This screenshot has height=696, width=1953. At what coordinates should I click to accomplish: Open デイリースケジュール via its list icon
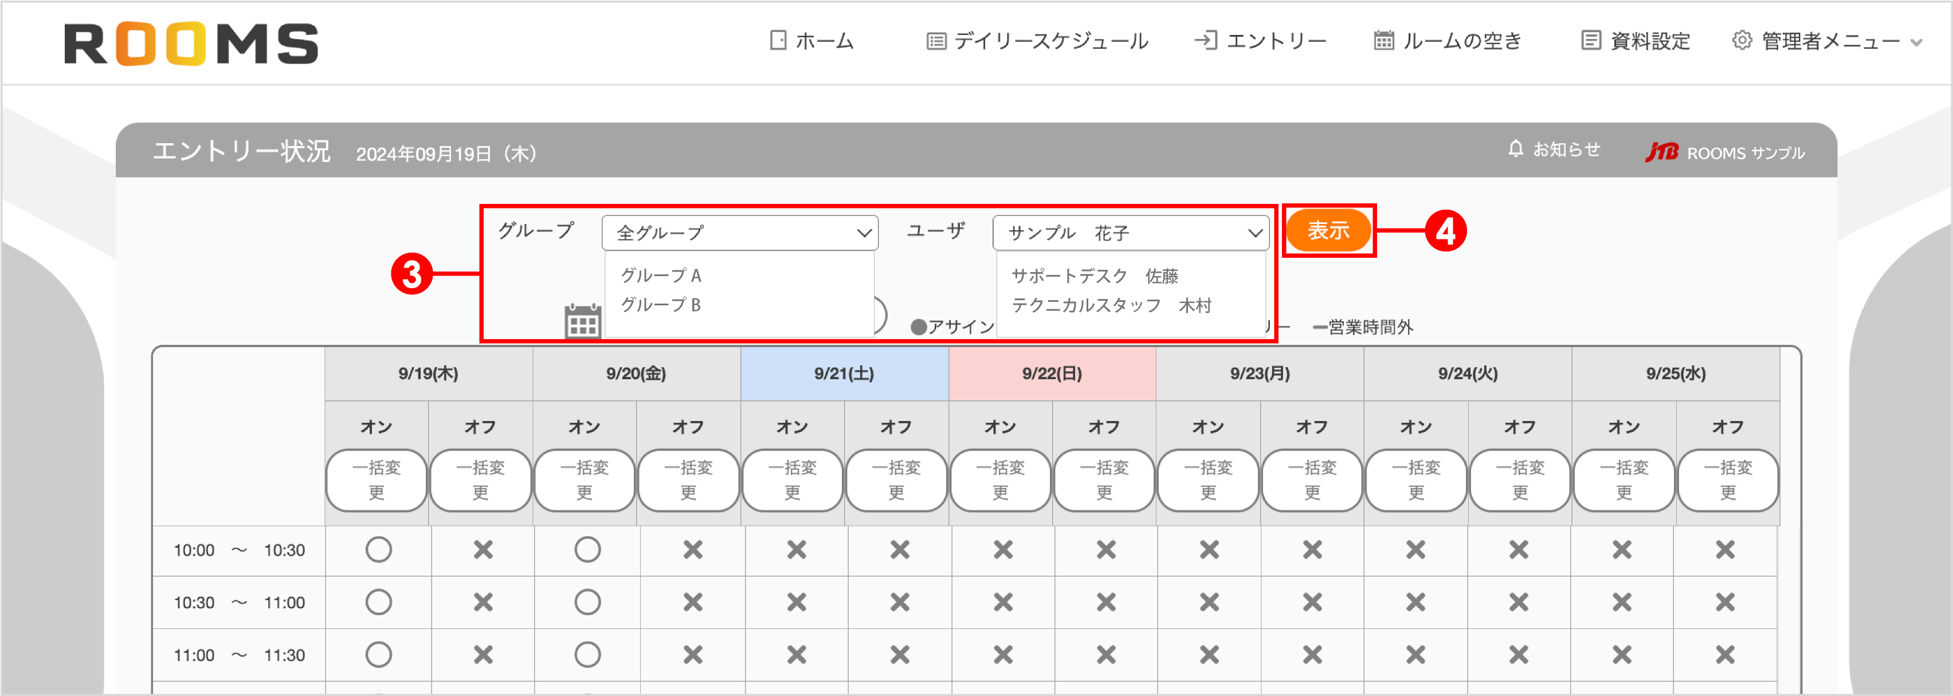pos(936,40)
